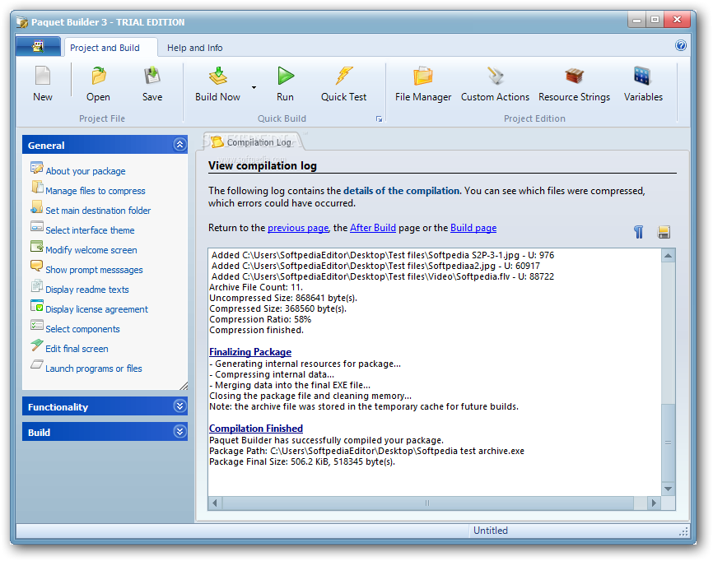Click the Archive File Count: 11. line
Screen dimensions: 713x561
click(256, 288)
